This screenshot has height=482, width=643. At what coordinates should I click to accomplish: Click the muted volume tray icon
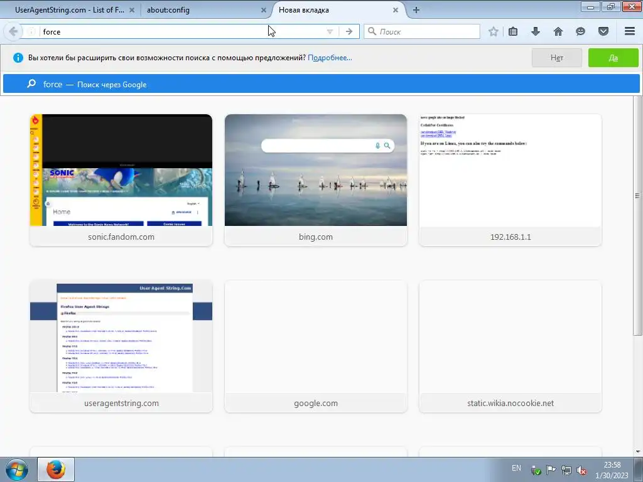(581, 470)
